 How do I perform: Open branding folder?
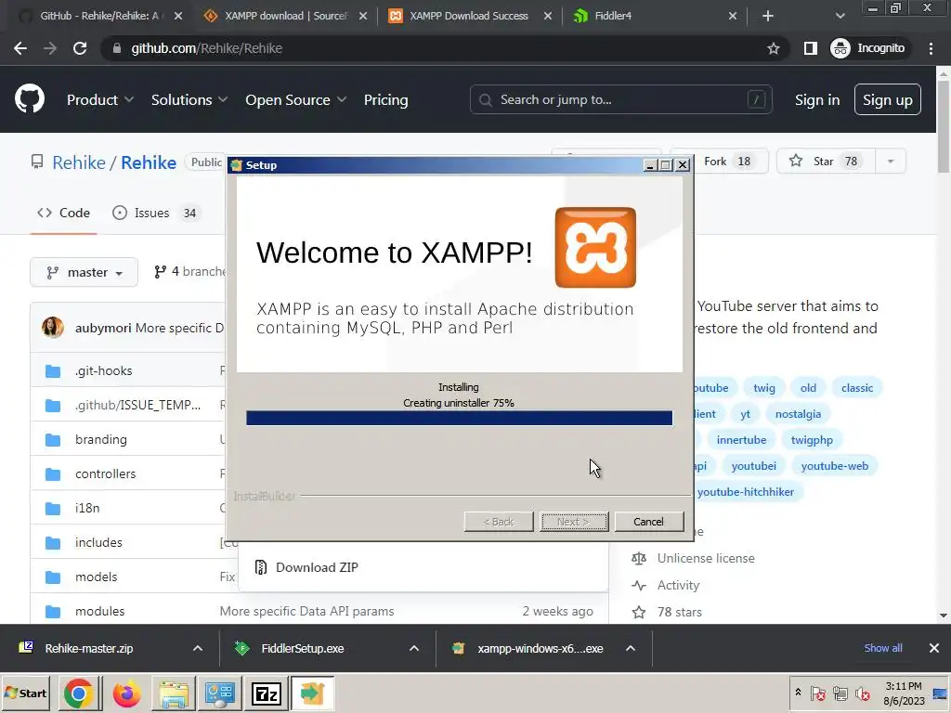[x=100, y=439]
